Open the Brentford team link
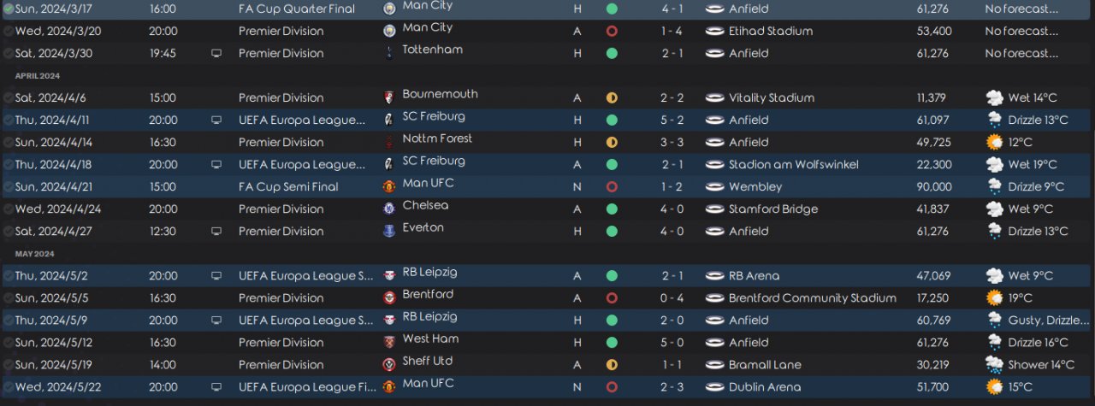Screen dimensions: 1095x406 [x=429, y=294]
